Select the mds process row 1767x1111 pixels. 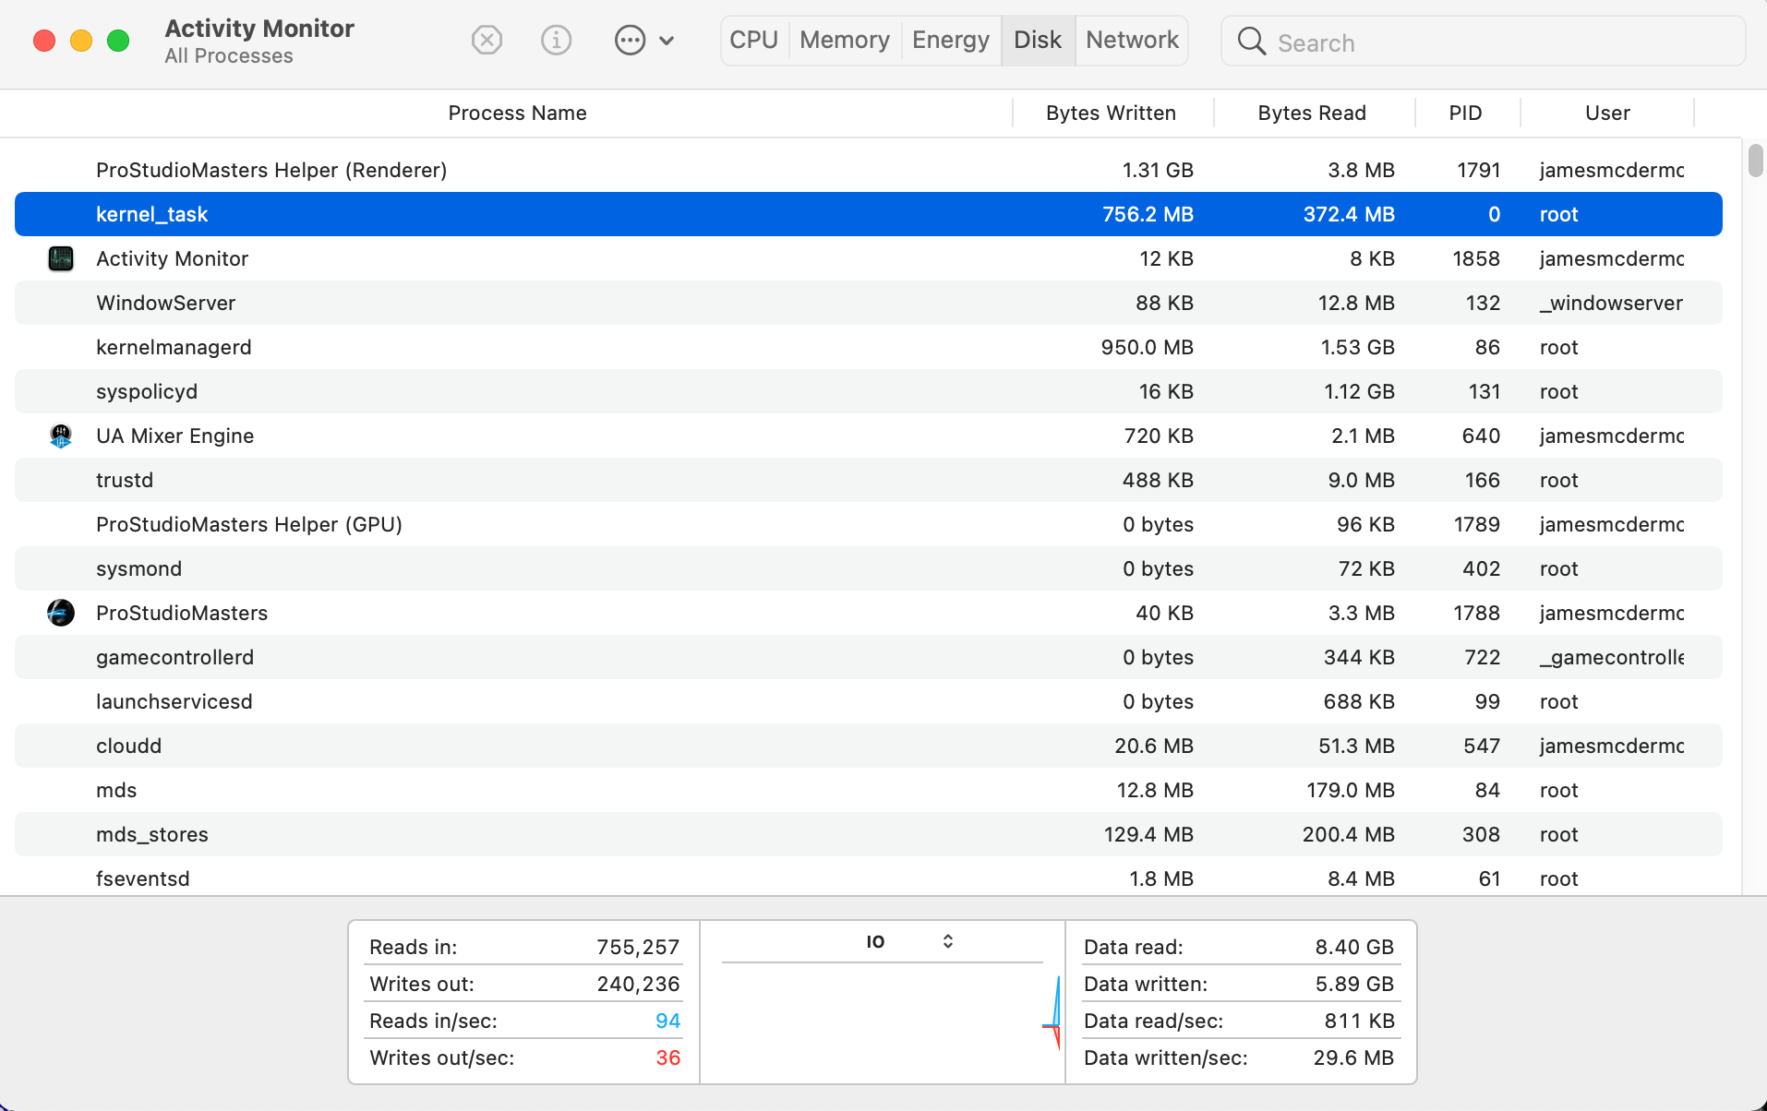point(868,790)
